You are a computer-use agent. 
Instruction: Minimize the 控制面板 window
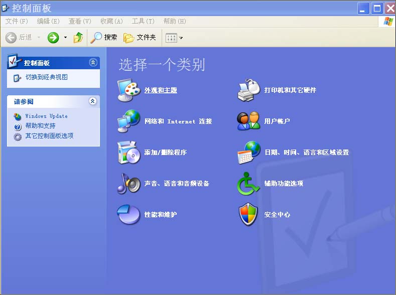click(363, 9)
